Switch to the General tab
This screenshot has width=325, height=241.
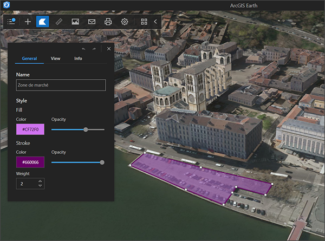point(29,58)
